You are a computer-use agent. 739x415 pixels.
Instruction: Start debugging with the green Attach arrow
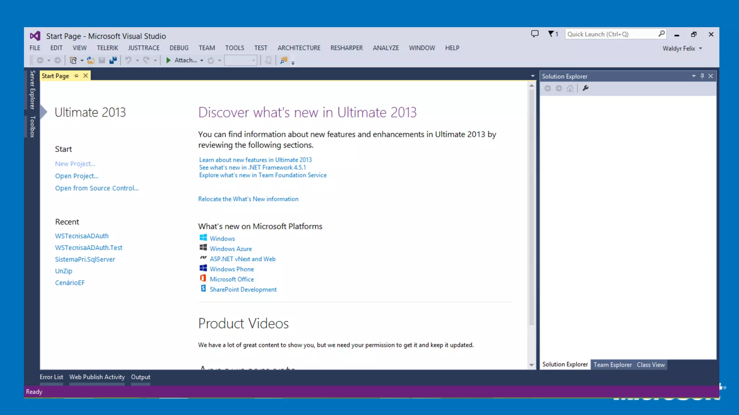click(168, 61)
